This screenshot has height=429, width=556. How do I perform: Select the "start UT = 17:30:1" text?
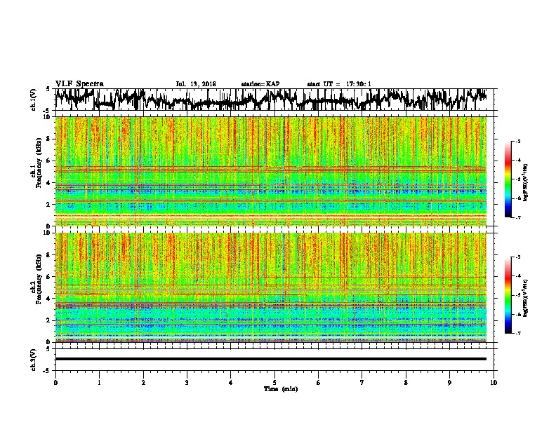339,84
